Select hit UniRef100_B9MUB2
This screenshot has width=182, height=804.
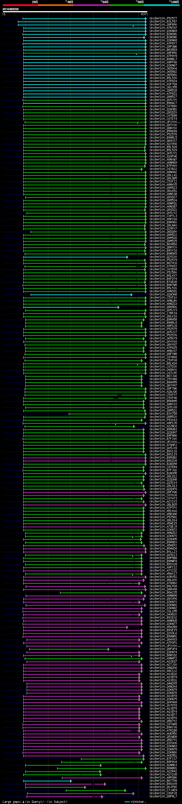click(x=163, y=458)
